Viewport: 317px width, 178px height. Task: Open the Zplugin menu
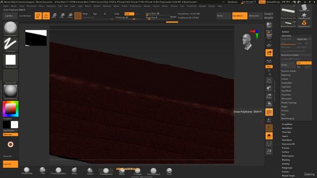(x=203, y=6)
